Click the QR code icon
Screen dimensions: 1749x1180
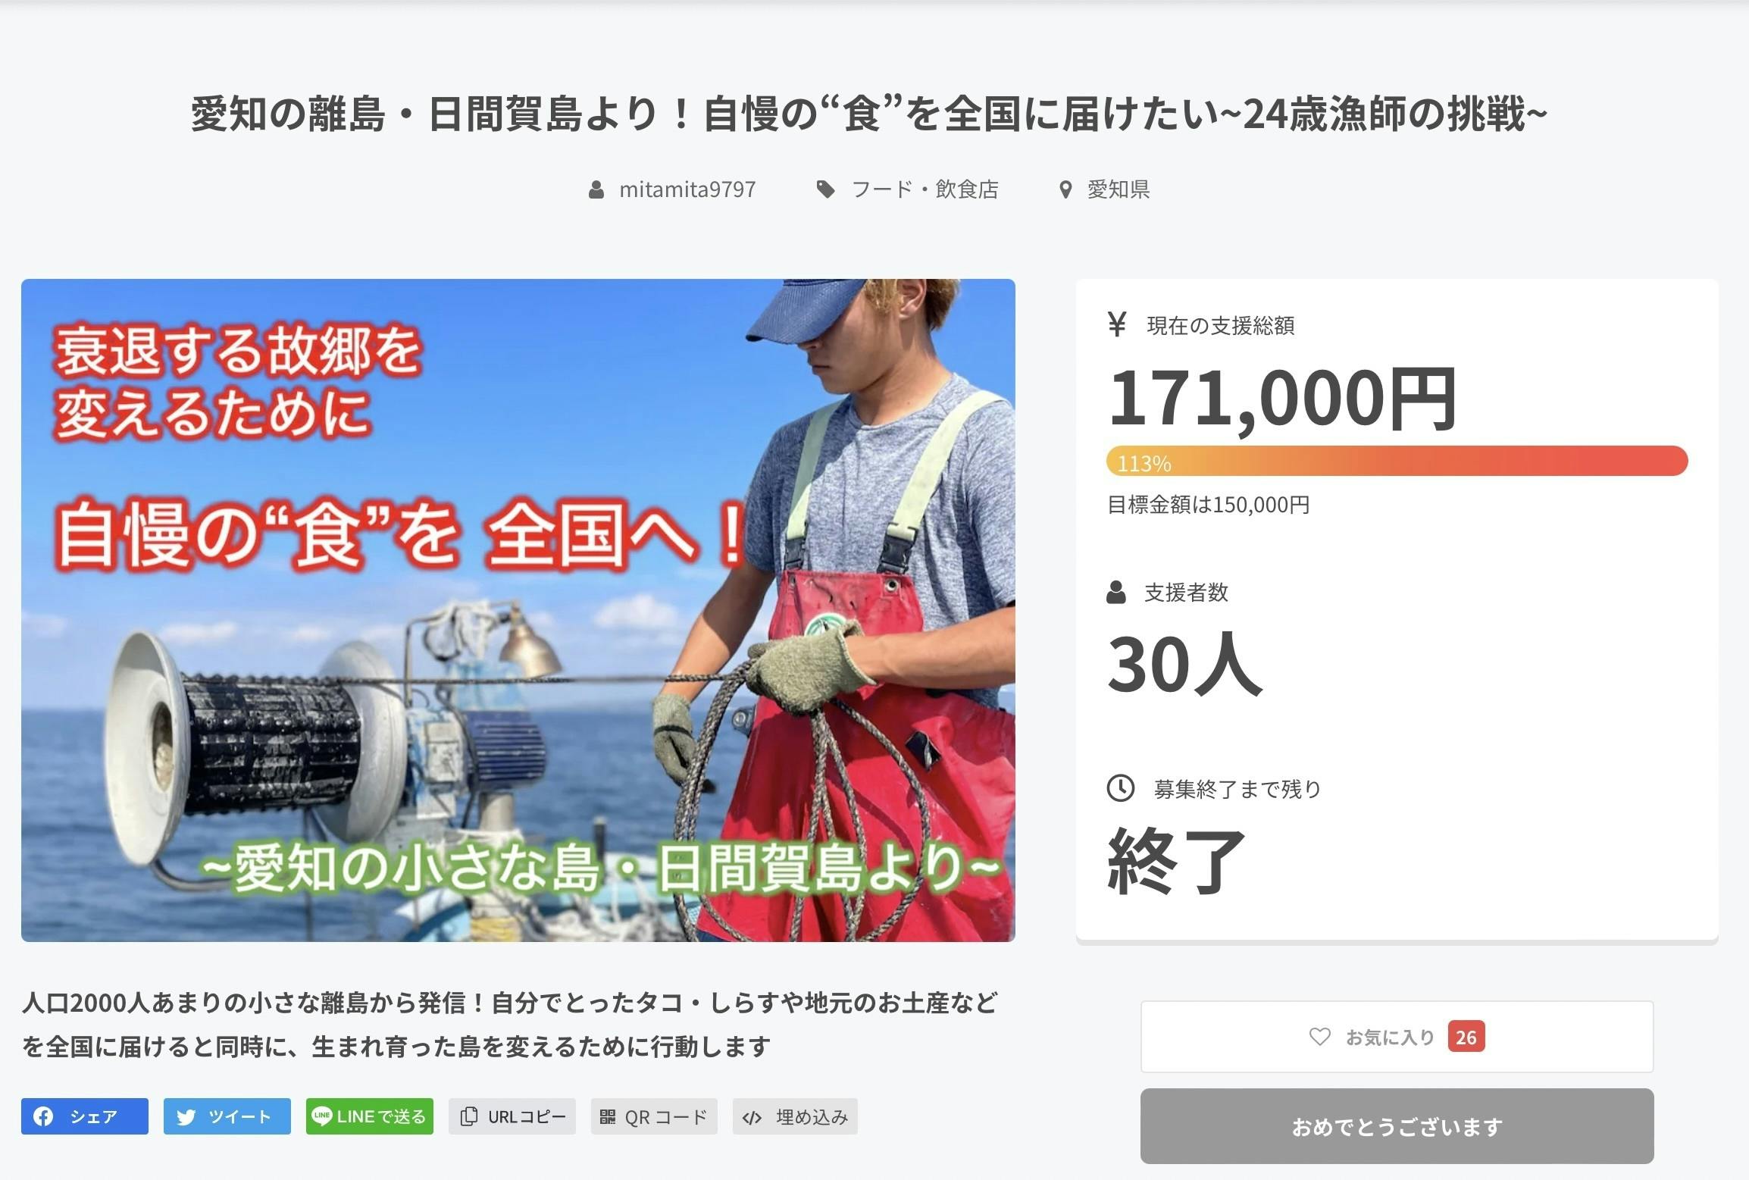(x=608, y=1116)
